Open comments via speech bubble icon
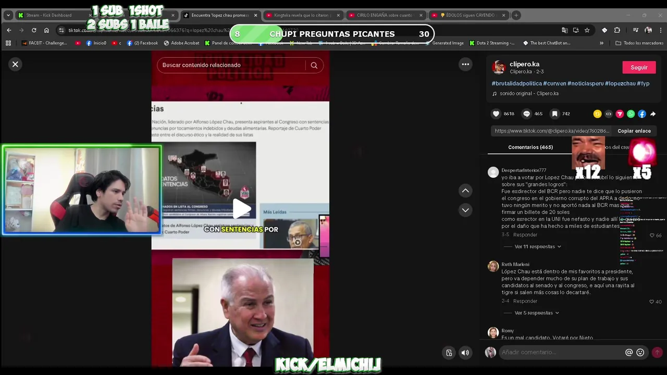 pyautogui.click(x=527, y=114)
